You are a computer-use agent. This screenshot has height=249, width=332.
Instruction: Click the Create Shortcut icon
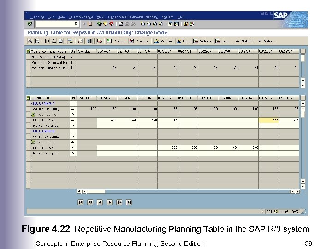(177, 24)
